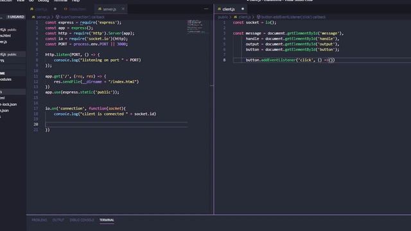Viewport: 411px width, 231px height.
Task: Click button.addEventListener('click', ...) line in client.js
Action: (290, 60)
